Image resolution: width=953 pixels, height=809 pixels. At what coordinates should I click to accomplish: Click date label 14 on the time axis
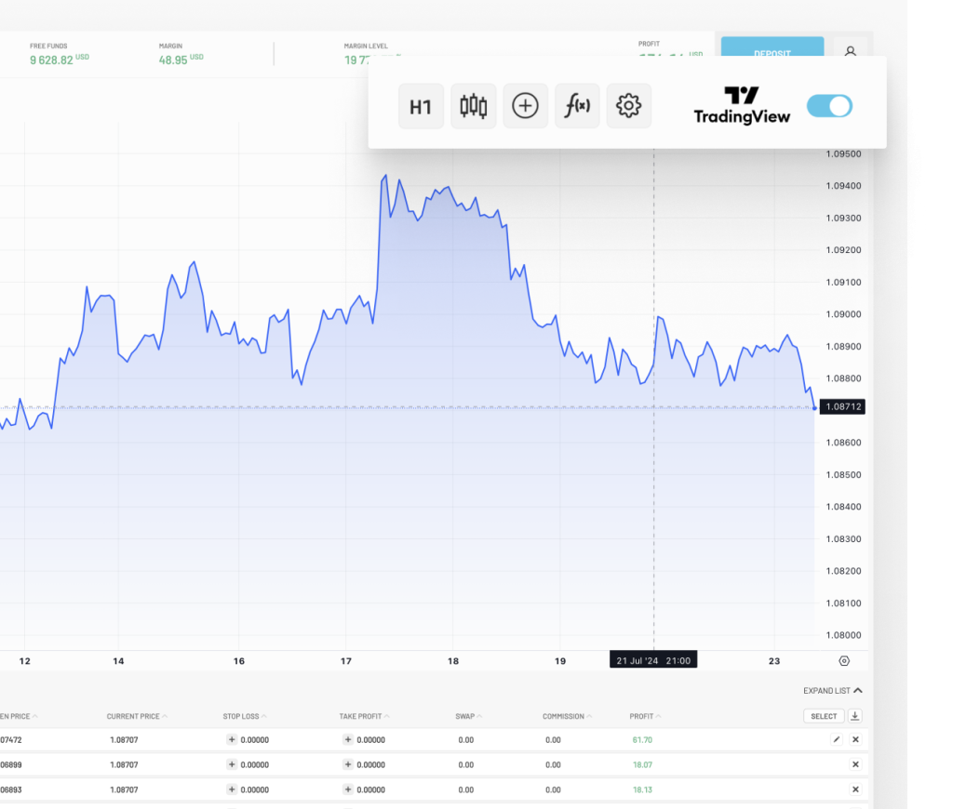(x=118, y=661)
